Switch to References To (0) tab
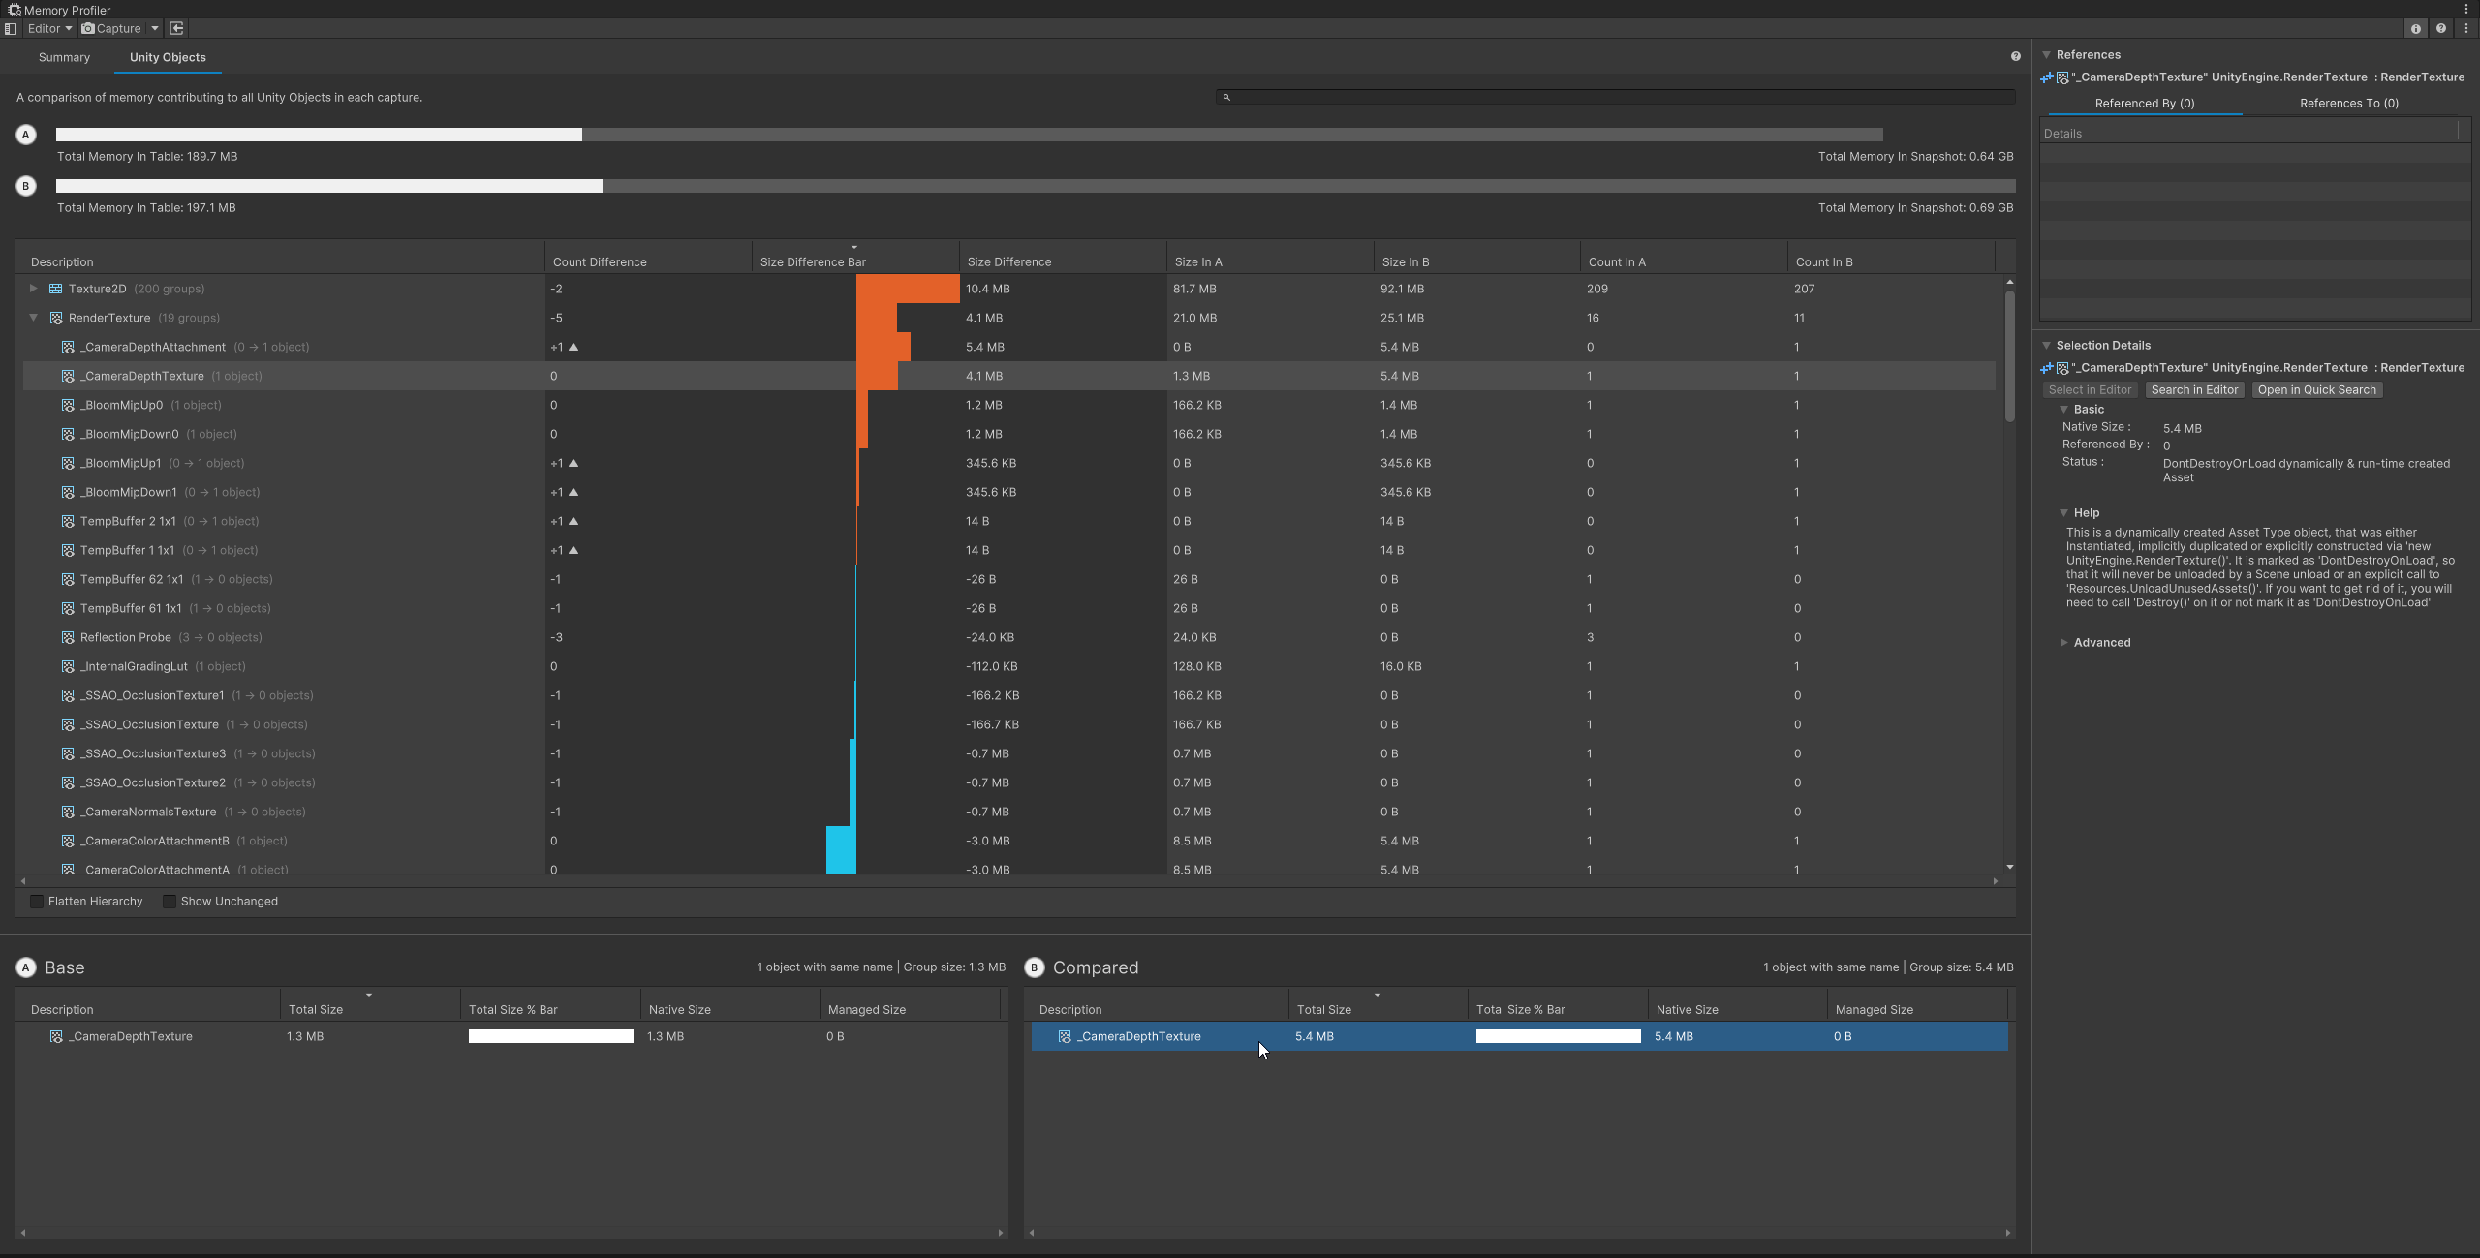The width and height of the screenshot is (2480, 1258). click(x=2348, y=104)
